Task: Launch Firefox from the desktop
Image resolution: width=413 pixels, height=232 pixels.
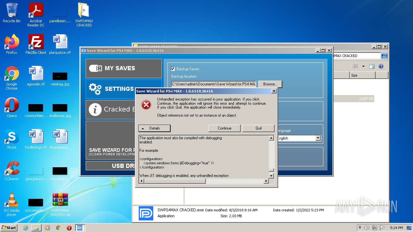Action: point(12,44)
